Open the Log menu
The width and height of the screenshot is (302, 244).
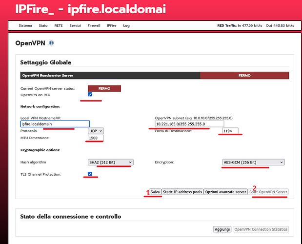pos(126,25)
